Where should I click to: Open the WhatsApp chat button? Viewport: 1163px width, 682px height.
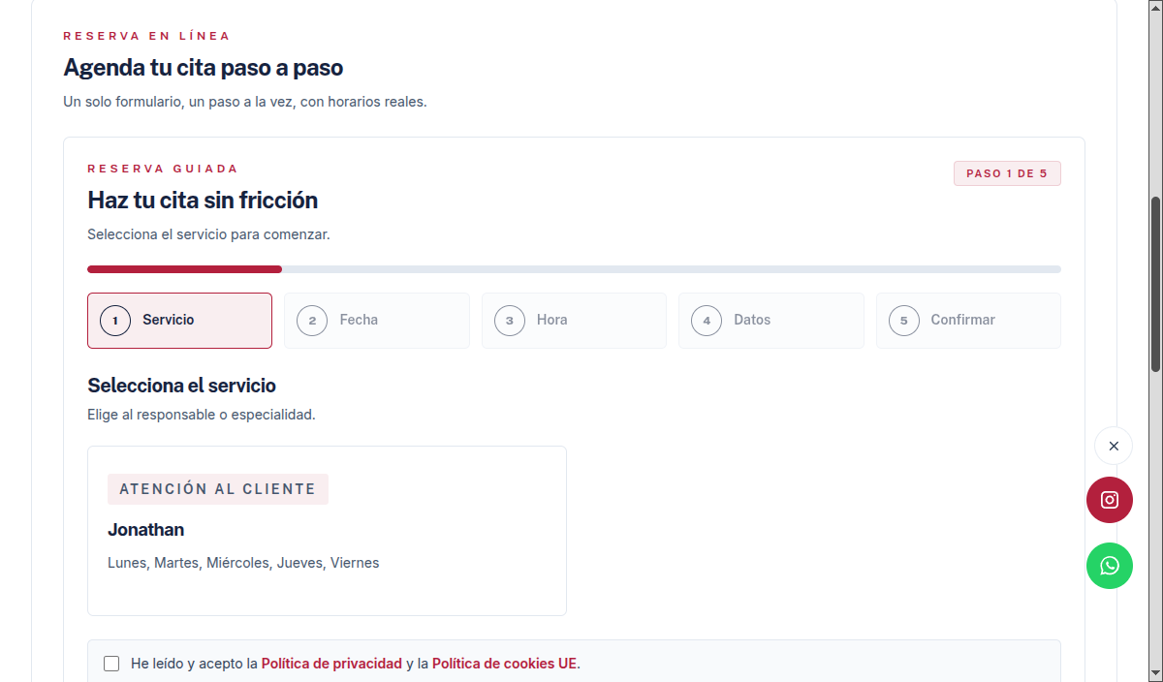1110,566
